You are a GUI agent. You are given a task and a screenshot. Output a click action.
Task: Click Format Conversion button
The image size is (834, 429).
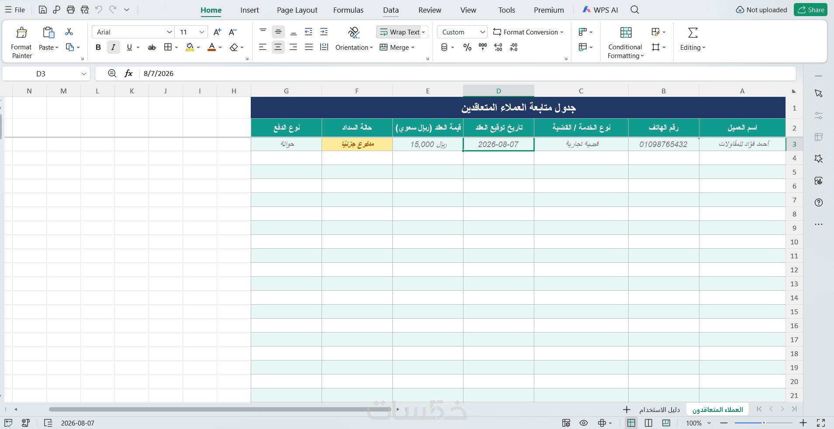(528, 32)
